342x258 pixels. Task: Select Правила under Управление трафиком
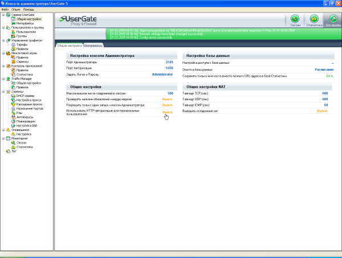[x=22, y=49]
